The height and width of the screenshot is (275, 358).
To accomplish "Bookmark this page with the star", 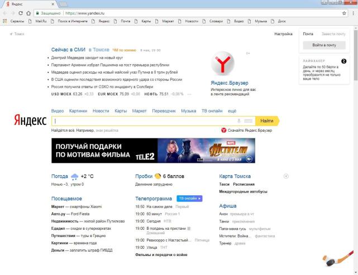I will click(344, 13).
